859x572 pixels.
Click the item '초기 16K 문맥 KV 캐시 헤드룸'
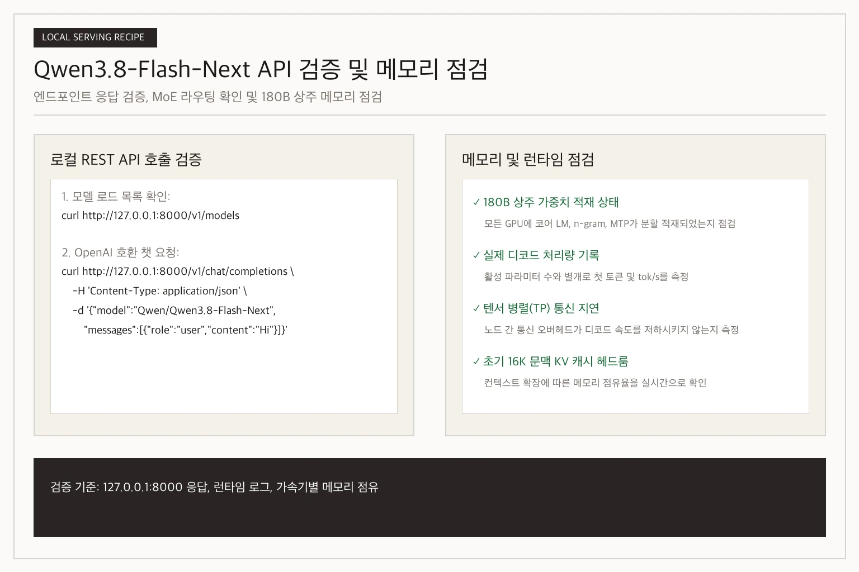(556, 361)
